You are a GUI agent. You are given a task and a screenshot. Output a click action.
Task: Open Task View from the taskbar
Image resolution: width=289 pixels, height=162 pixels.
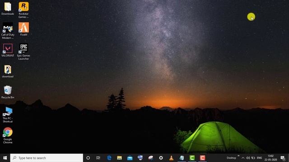click(98, 158)
